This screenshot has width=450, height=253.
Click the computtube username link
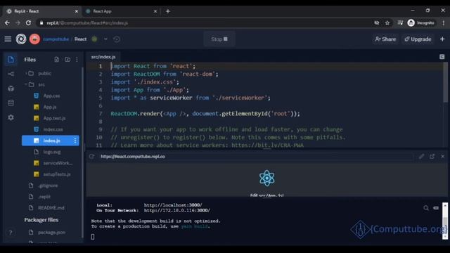click(x=56, y=39)
